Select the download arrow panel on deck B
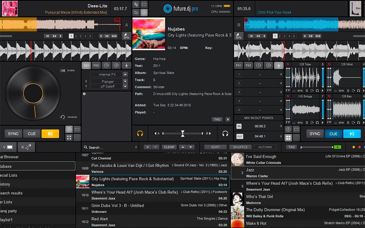Image resolution: width=365 pixels, height=228 pixels. click(x=278, y=65)
